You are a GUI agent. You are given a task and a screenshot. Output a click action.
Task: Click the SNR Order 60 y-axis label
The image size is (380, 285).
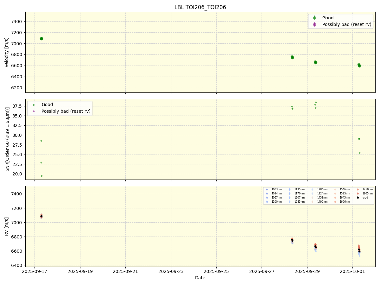tap(7, 139)
